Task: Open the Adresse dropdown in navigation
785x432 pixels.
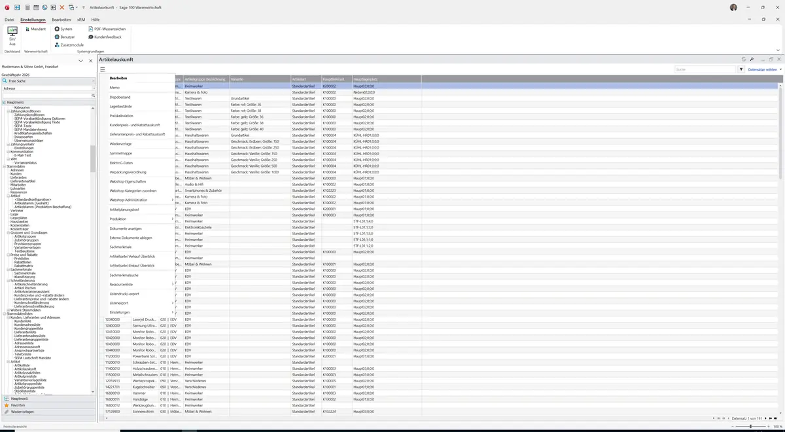Action: click(93, 88)
